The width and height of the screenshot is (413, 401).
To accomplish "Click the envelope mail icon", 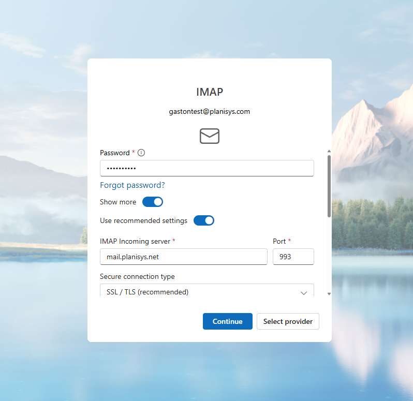I will tap(210, 136).
